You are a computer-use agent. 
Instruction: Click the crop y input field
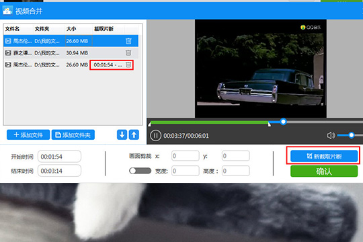point(236,156)
